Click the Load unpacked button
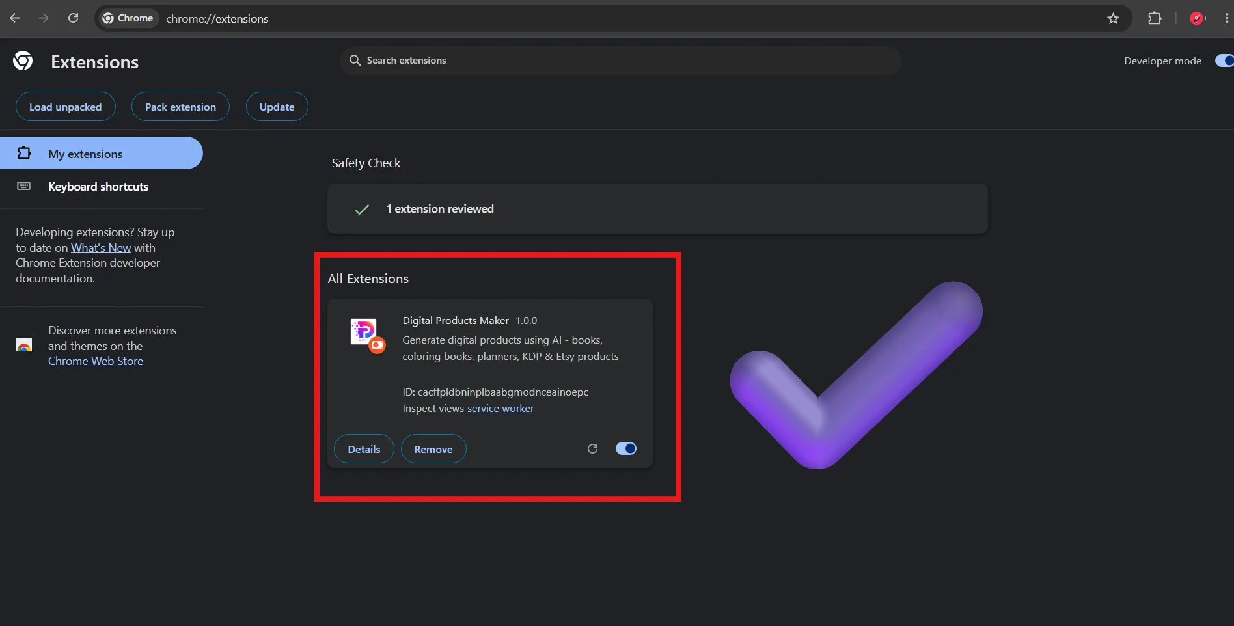1234x626 pixels. tap(66, 107)
